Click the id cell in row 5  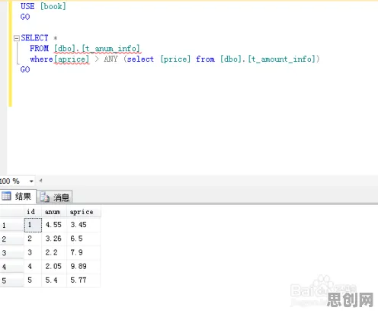click(33, 280)
